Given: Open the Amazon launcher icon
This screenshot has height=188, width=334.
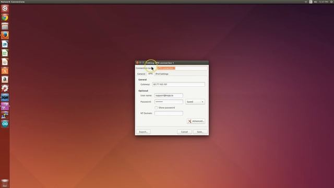Looking at the screenshot, I should (5, 79).
